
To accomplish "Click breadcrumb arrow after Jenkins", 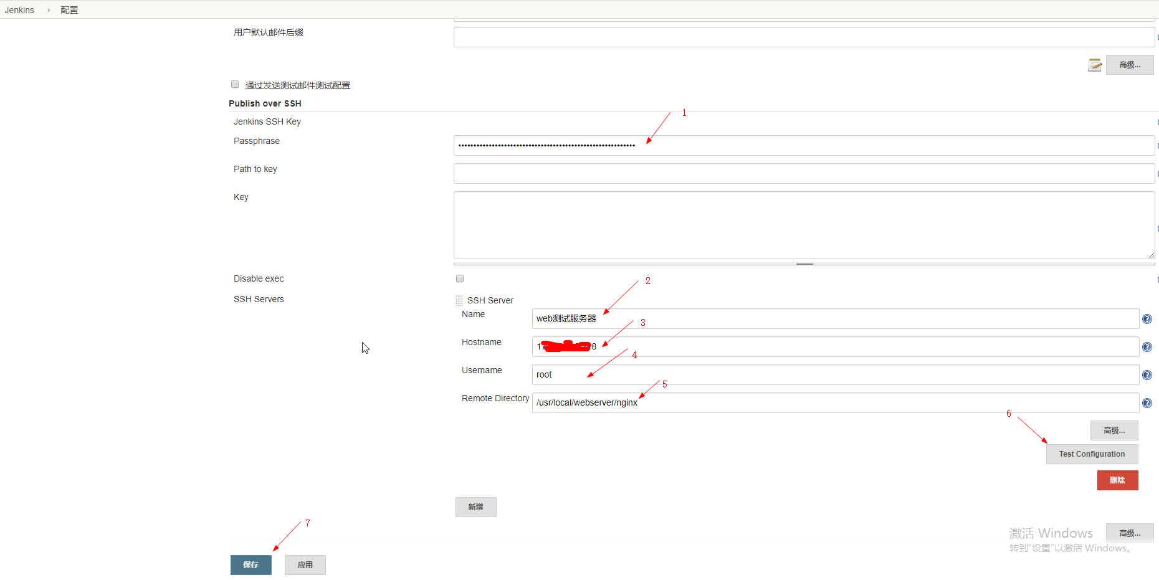I will pos(49,10).
